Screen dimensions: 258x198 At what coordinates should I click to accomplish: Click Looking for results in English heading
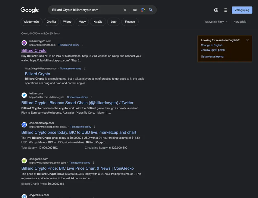(x=220, y=40)
